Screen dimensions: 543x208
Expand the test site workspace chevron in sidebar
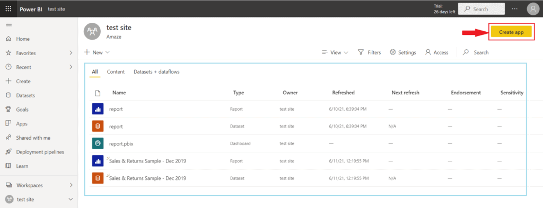71,200
